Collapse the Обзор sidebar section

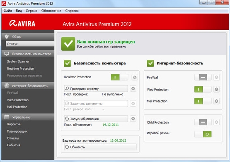tap(28, 37)
